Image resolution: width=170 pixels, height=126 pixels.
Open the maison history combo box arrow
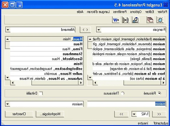pyautogui.click(x=7, y=104)
